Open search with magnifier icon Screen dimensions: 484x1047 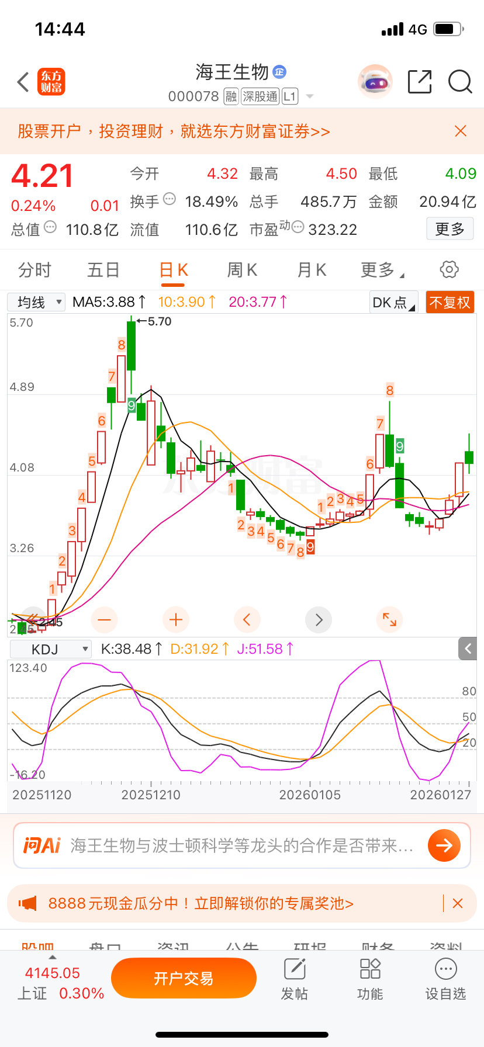[460, 82]
